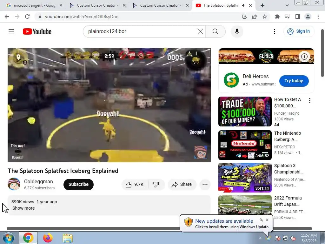
Task: Open a new browser tab
Action: point(262,6)
